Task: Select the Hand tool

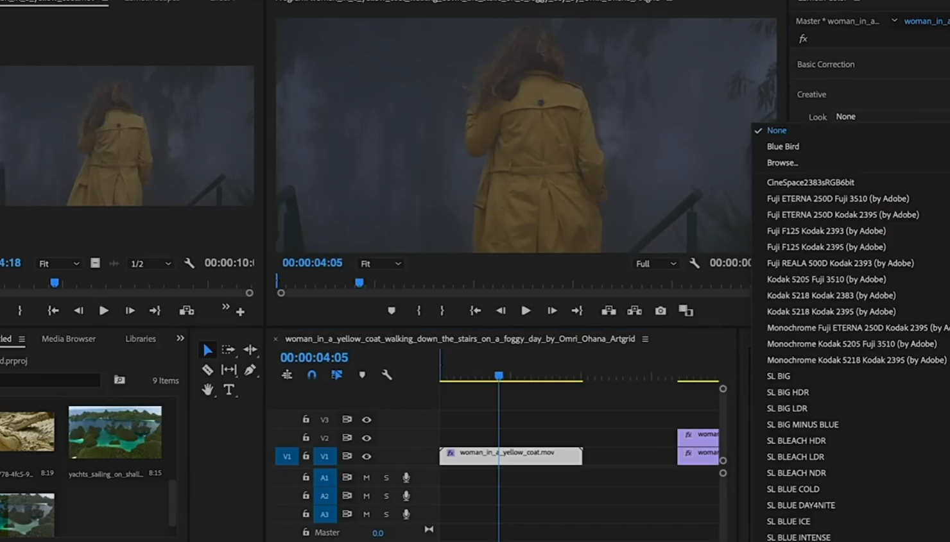Action: click(x=207, y=389)
